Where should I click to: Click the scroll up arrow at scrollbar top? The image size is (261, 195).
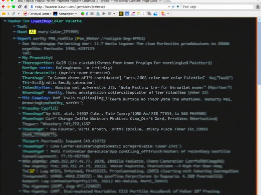tap(259, 20)
